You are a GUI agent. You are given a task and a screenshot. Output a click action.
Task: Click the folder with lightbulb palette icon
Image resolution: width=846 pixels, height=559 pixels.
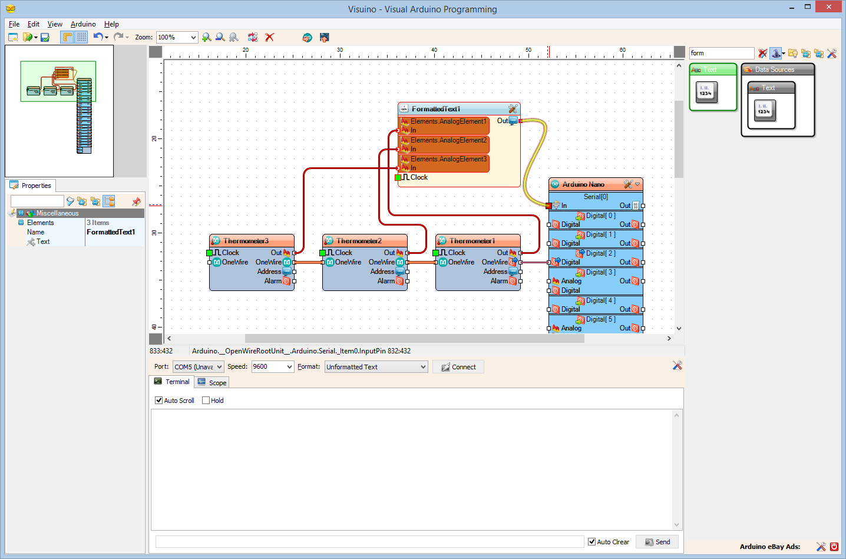[792, 53]
